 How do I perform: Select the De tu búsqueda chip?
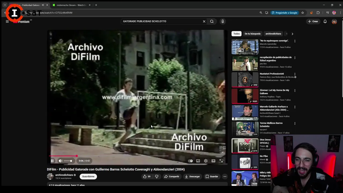252,34
